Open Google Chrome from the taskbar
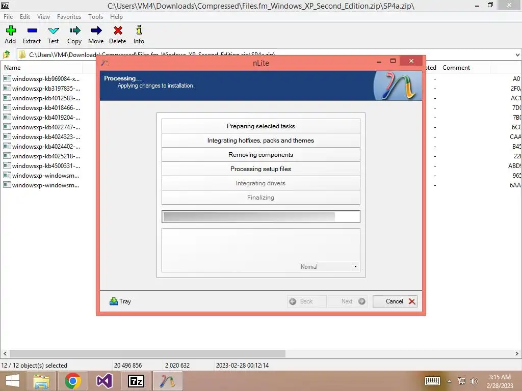Image resolution: width=522 pixels, height=391 pixels. click(72, 381)
